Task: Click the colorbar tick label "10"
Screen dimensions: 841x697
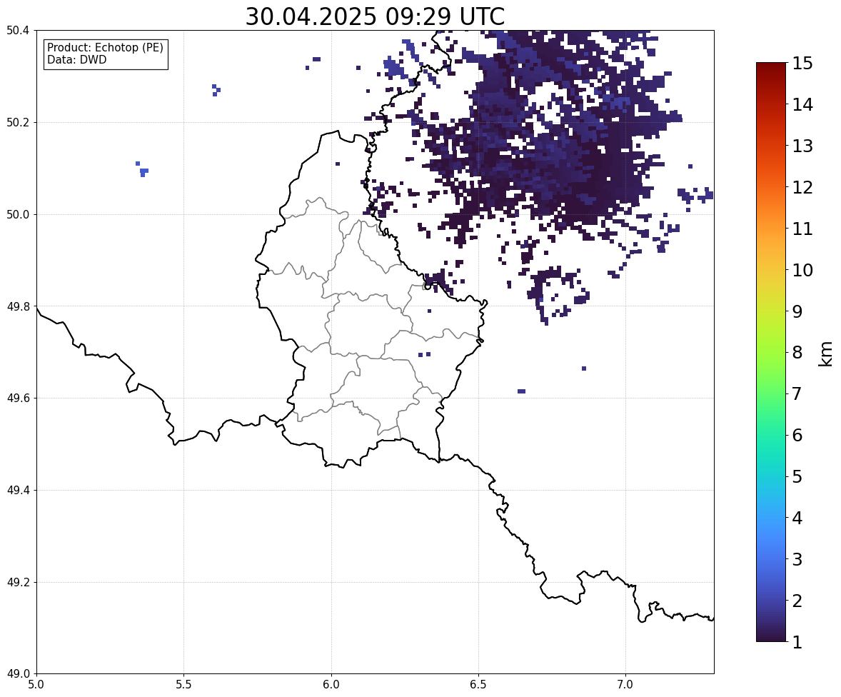Action: click(802, 270)
